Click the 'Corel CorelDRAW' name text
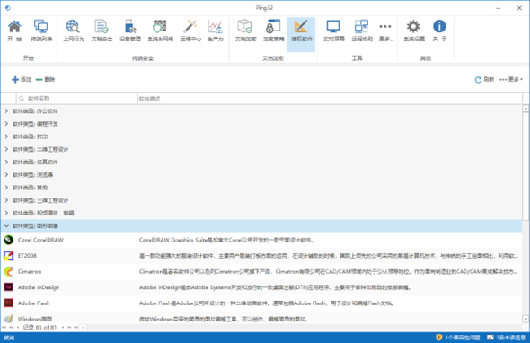This screenshot has height=343, width=530. [40, 240]
